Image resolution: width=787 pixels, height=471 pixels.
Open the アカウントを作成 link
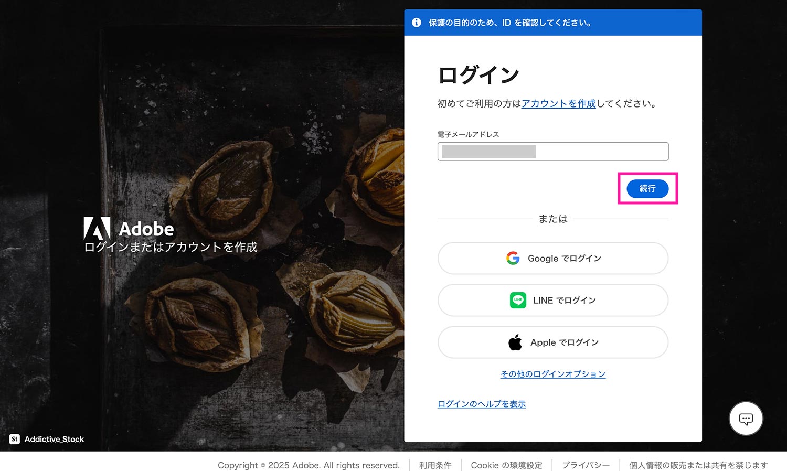coord(558,103)
